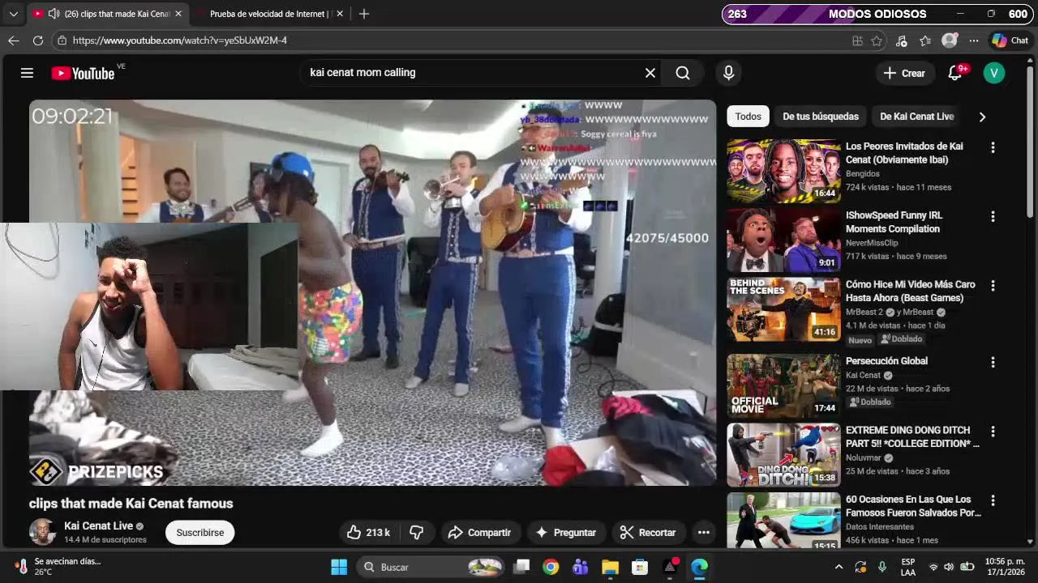Viewport: 1038px width, 583px height.
Task: Open Kai Cenat Live channel link
Action: click(x=99, y=526)
